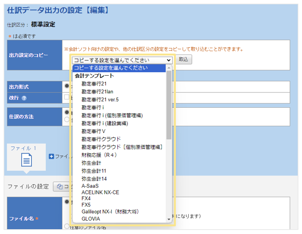Select placeholder option コピーする設定を選んでください in list

click(x=119, y=68)
